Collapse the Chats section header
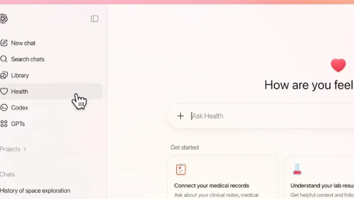354x199 pixels. 7,175
